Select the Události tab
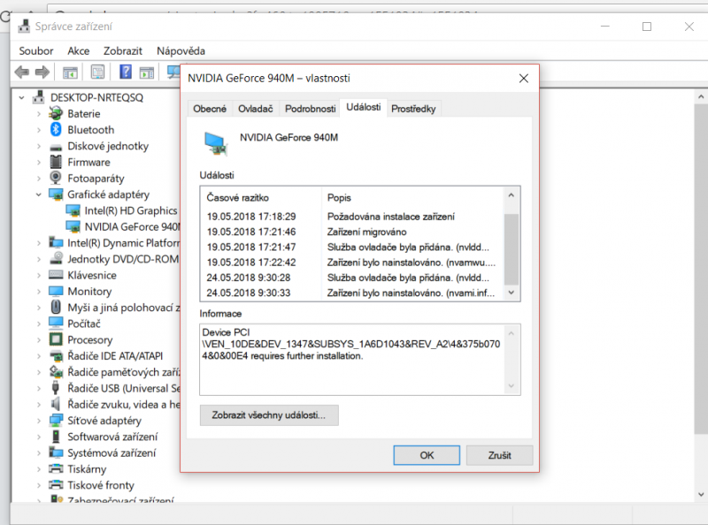Image resolution: width=708 pixels, height=525 pixels. click(364, 107)
